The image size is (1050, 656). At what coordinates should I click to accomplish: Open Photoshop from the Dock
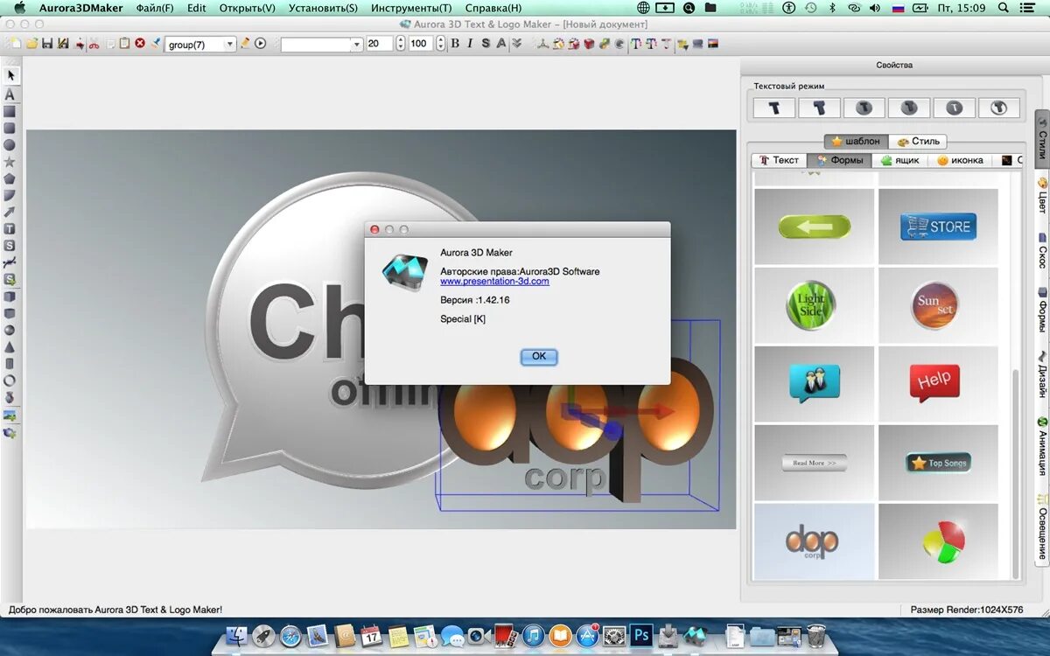click(641, 635)
